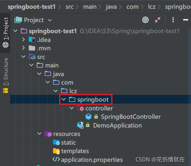The height and width of the screenshot is (166, 191).
Task: Collapse the lcz package
Action: click(x=56, y=91)
